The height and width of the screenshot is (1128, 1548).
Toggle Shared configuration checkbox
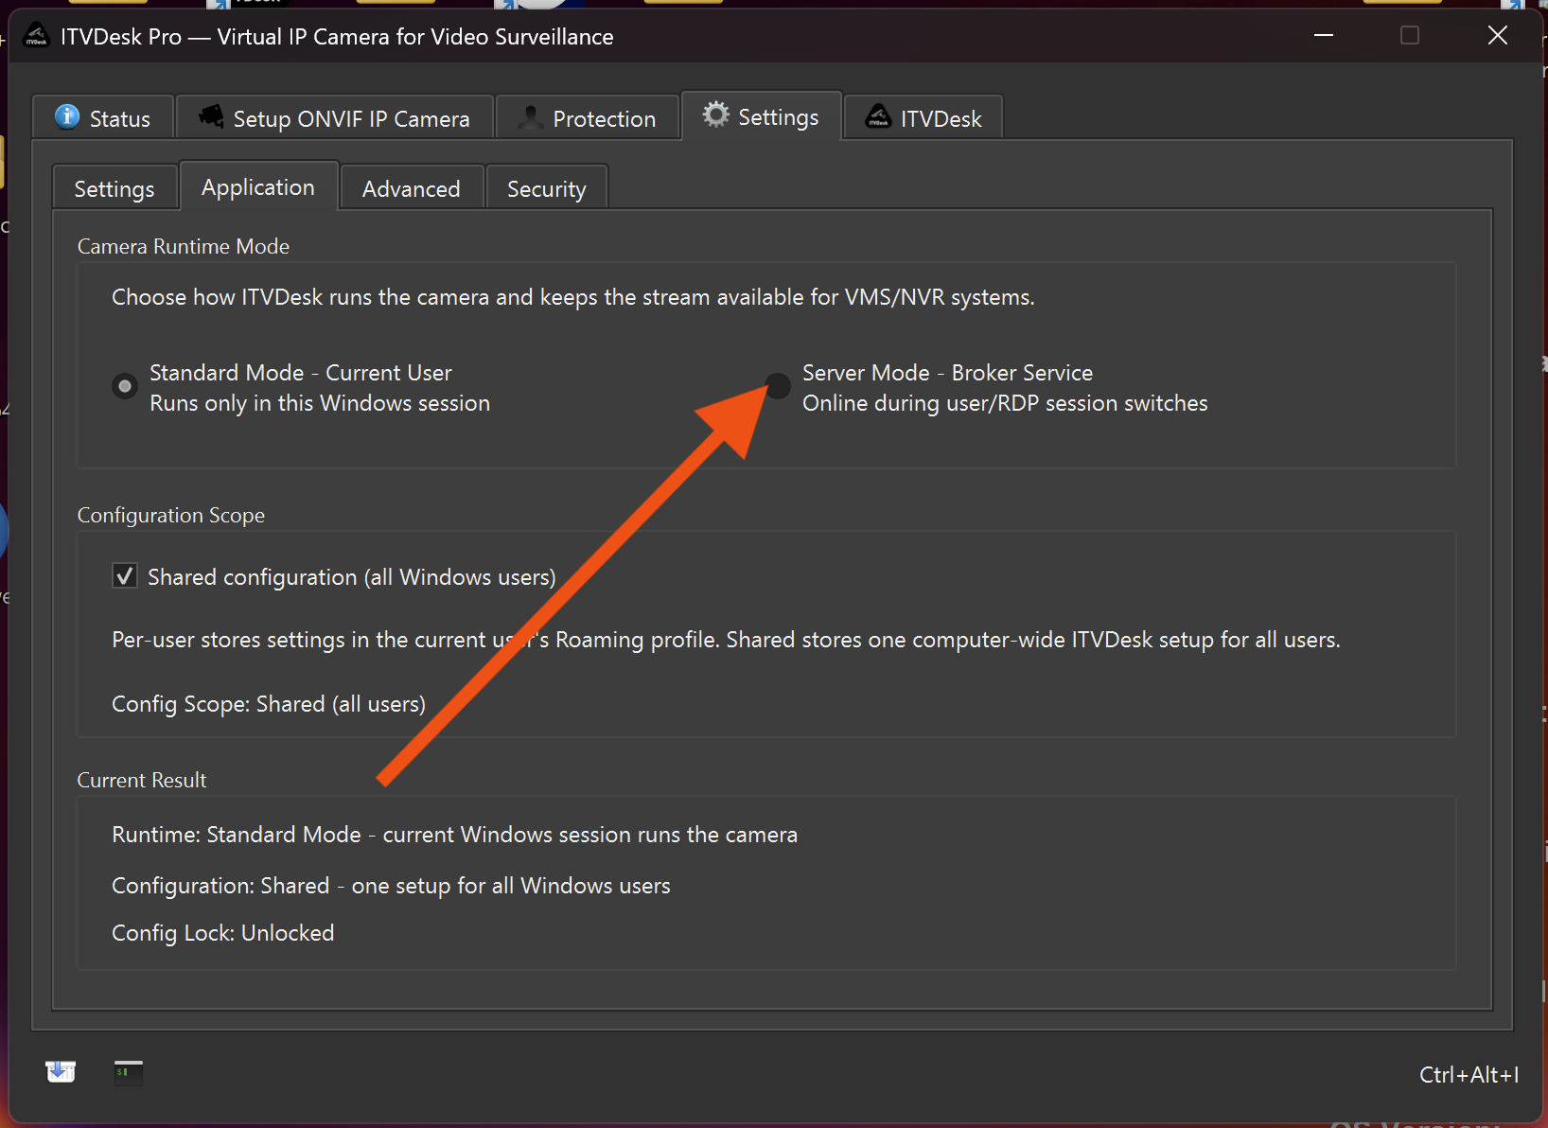pos(125,576)
